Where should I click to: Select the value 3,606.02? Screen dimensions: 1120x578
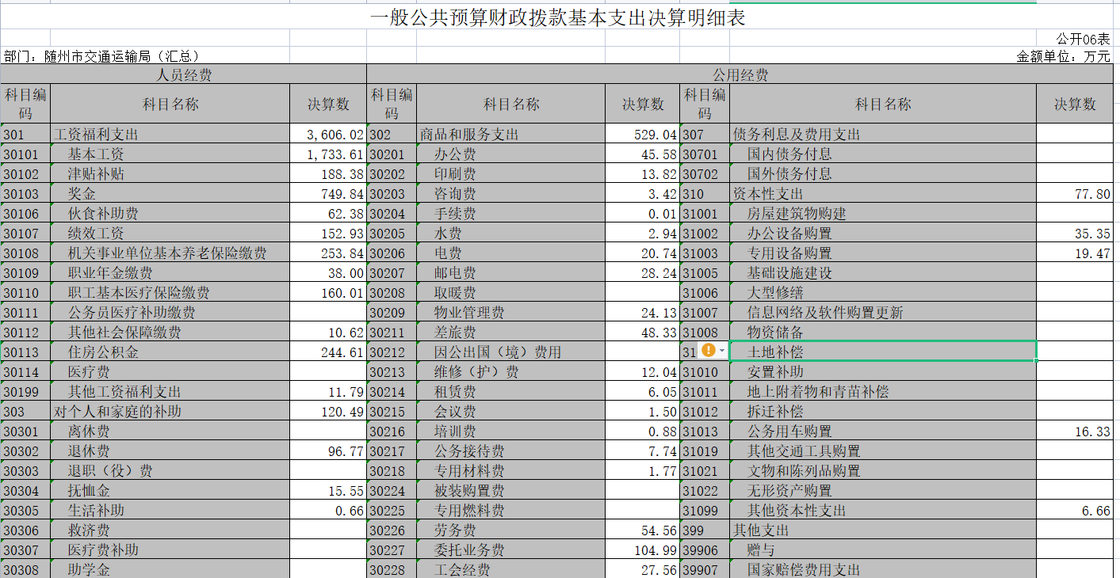point(328,135)
